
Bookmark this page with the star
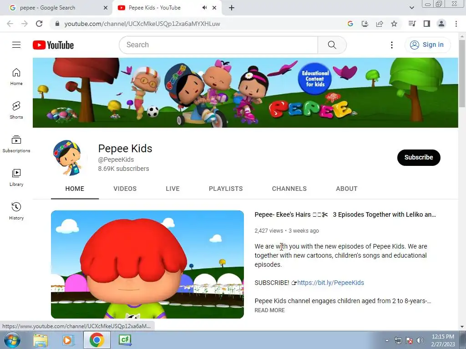(394, 24)
